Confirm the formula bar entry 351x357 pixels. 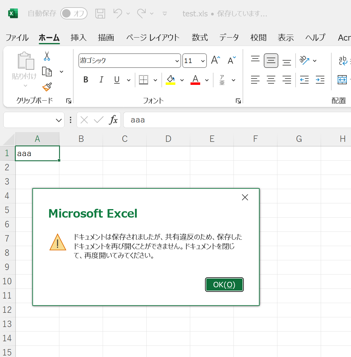pyautogui.click(x=98, y=120)
